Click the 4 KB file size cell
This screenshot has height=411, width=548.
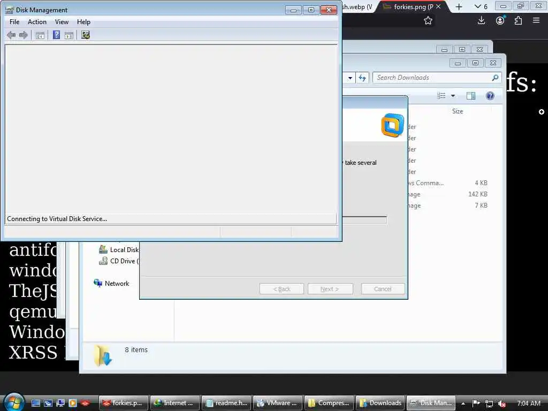(x=481, y=183)
